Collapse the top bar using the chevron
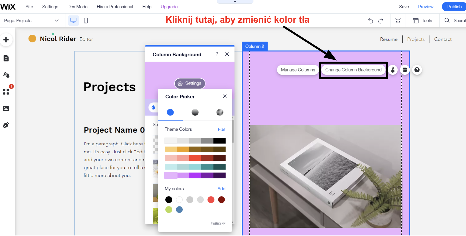Image resolution: width=466 pixels, height=236 pixels. coord(235,2)
